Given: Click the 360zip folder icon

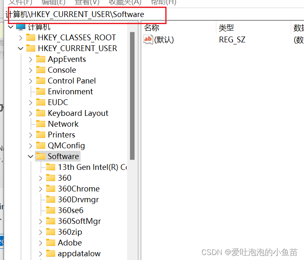Looking at the screenshot, I should coord(51,232).
